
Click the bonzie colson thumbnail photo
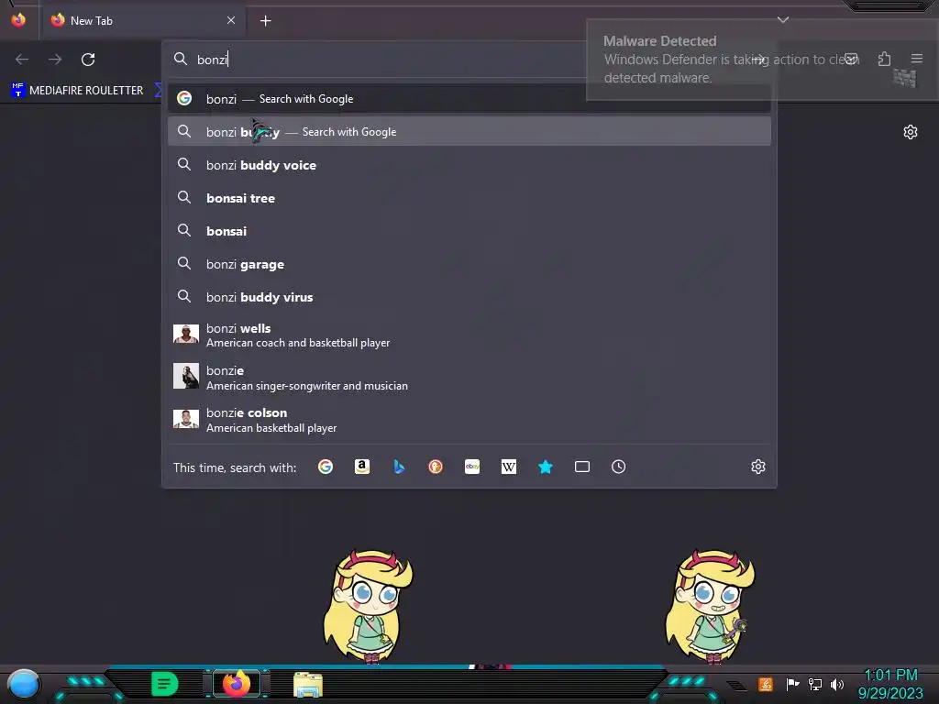coord(185,418)
